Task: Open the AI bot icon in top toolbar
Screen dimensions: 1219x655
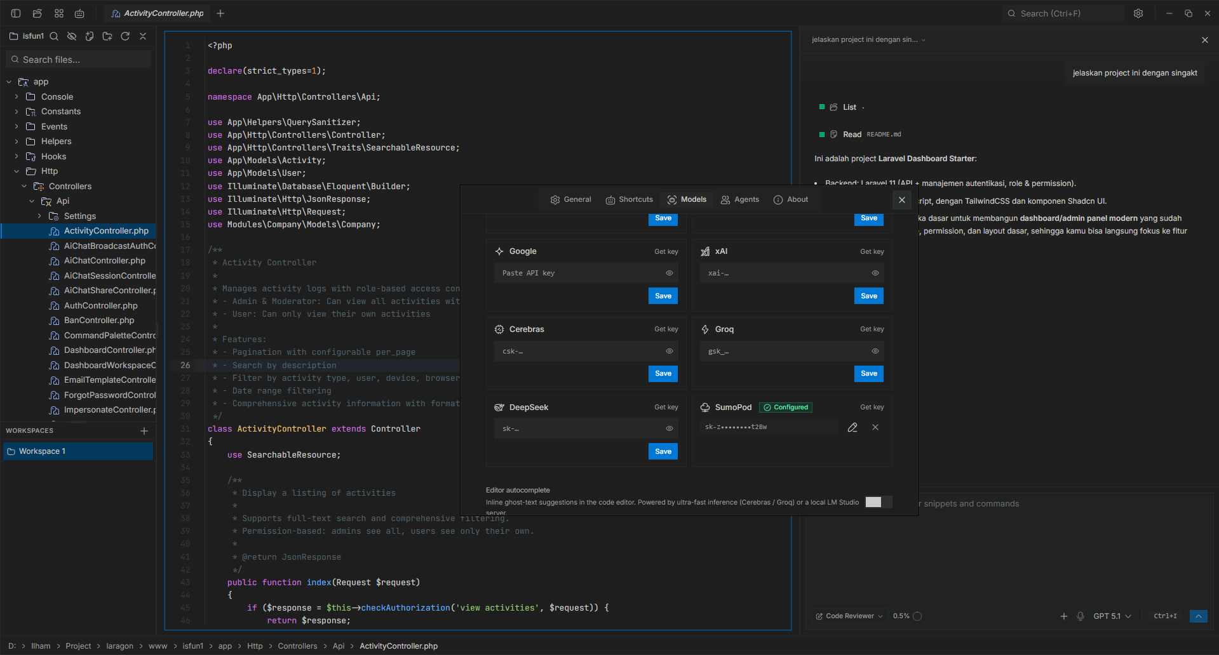Action: click(79, 13)
